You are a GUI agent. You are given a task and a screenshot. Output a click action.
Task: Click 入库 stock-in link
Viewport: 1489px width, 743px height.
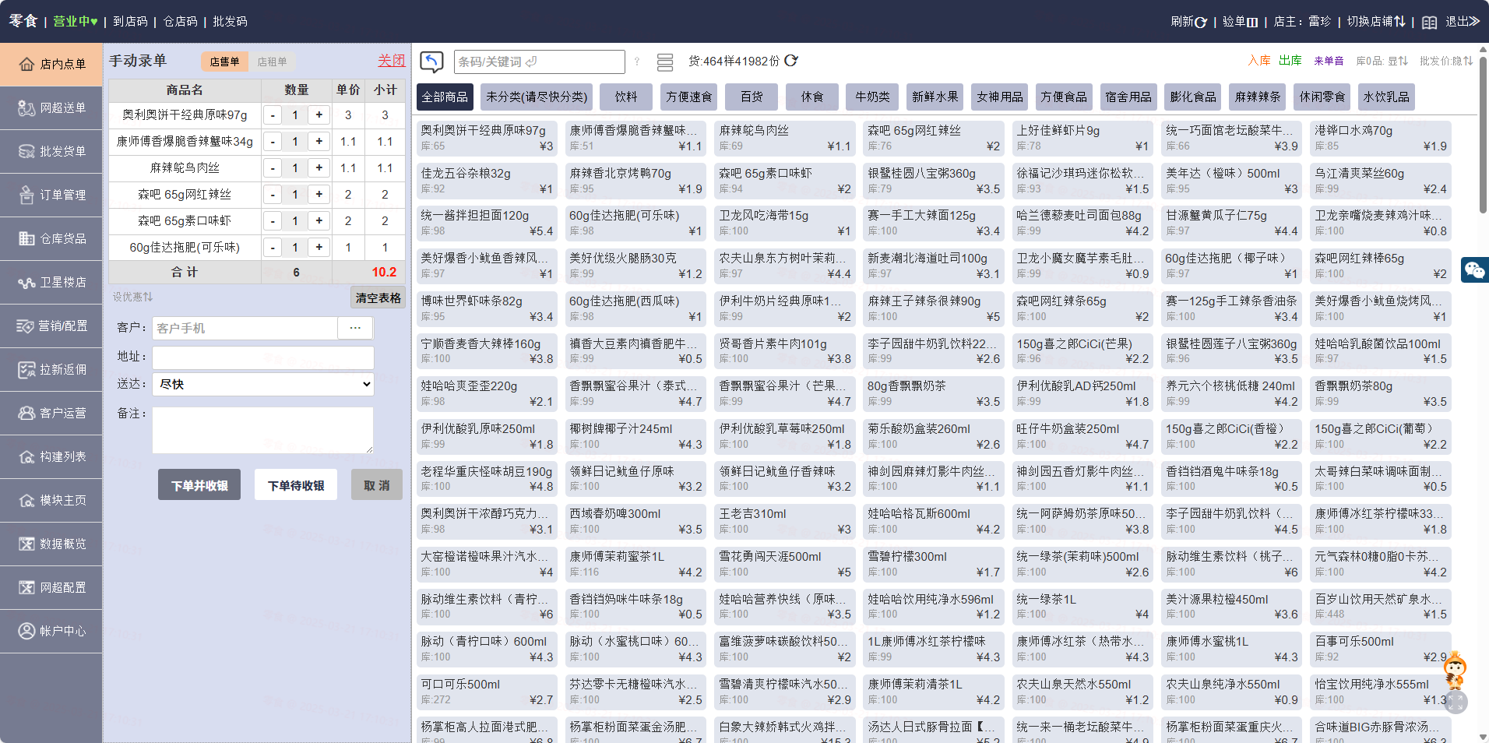[x=1259, y=61]
